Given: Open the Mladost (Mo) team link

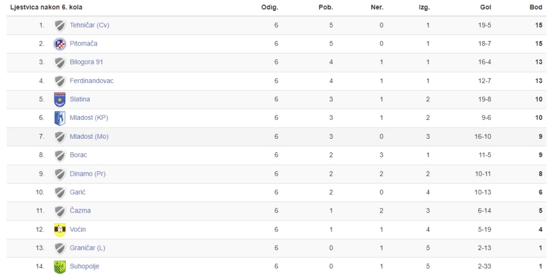Looking at the screenshot, I should (x=89, y=136).
